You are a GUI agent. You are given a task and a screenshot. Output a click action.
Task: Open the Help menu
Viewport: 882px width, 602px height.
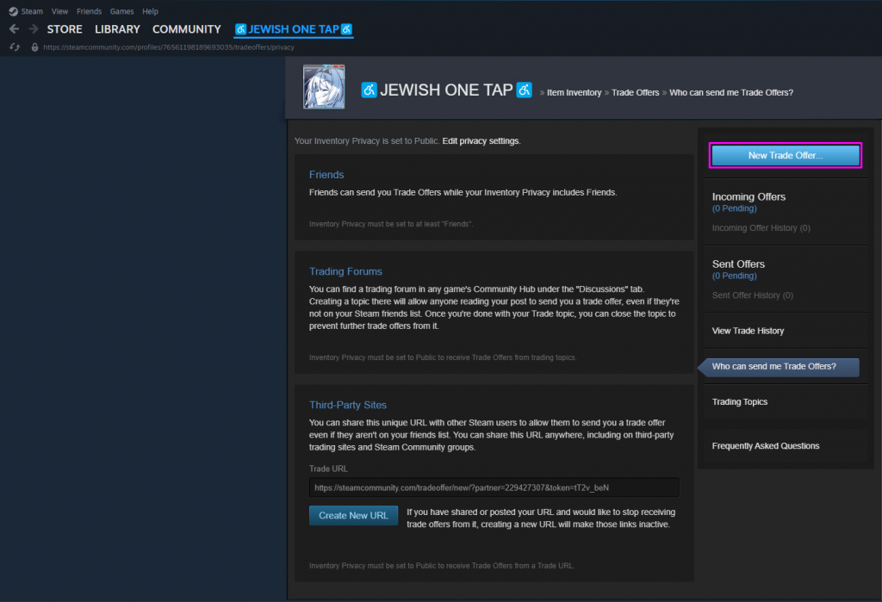(x=150, y=11)
